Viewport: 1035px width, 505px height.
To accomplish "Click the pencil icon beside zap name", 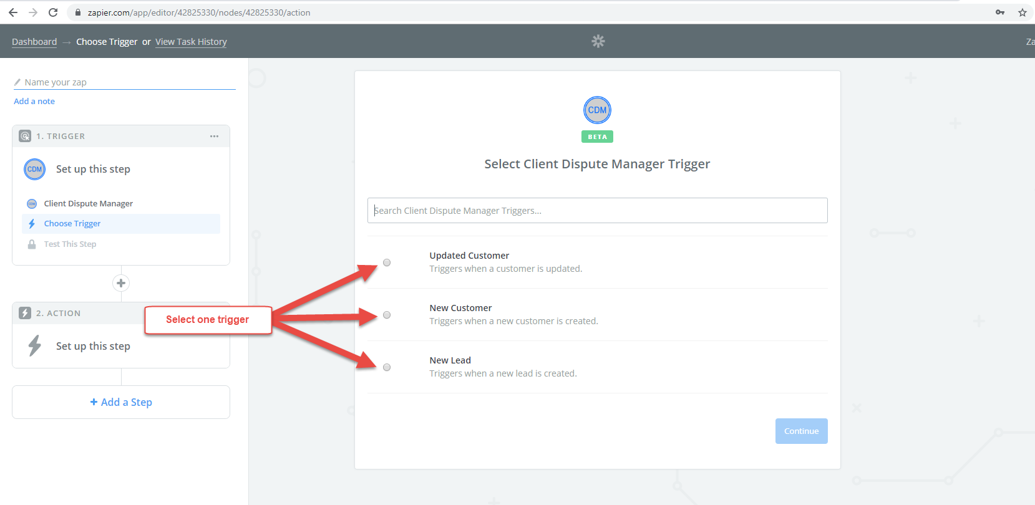I will pos(17,82).
